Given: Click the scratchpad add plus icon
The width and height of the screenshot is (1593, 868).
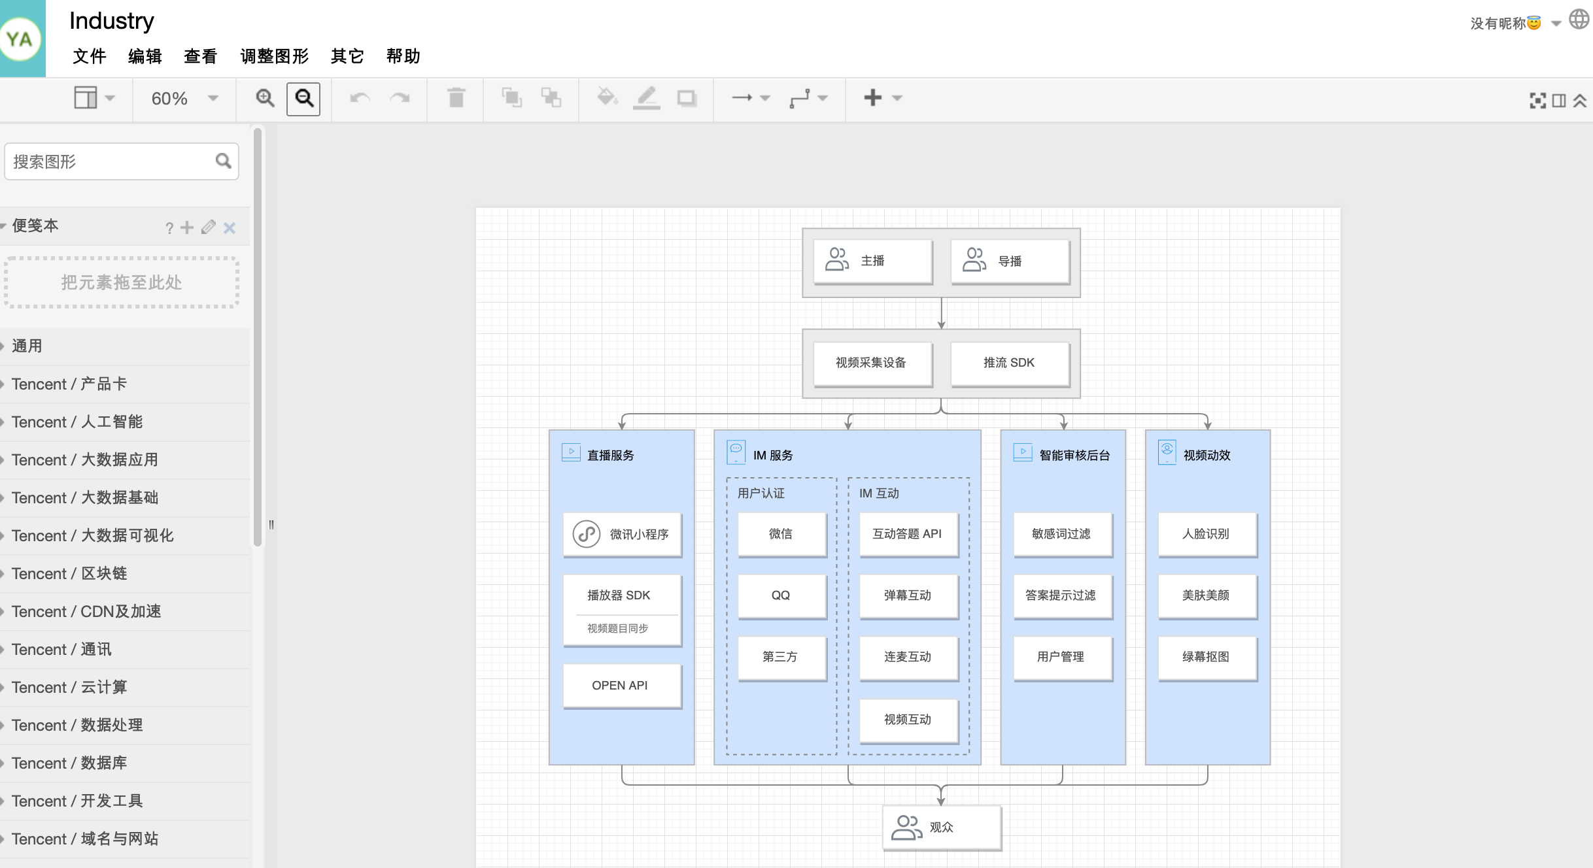Looking at the screenshot, I should 187,227.
